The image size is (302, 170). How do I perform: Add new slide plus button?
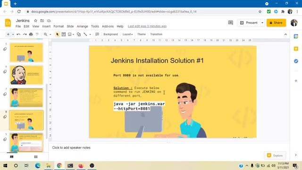(8, 34)
